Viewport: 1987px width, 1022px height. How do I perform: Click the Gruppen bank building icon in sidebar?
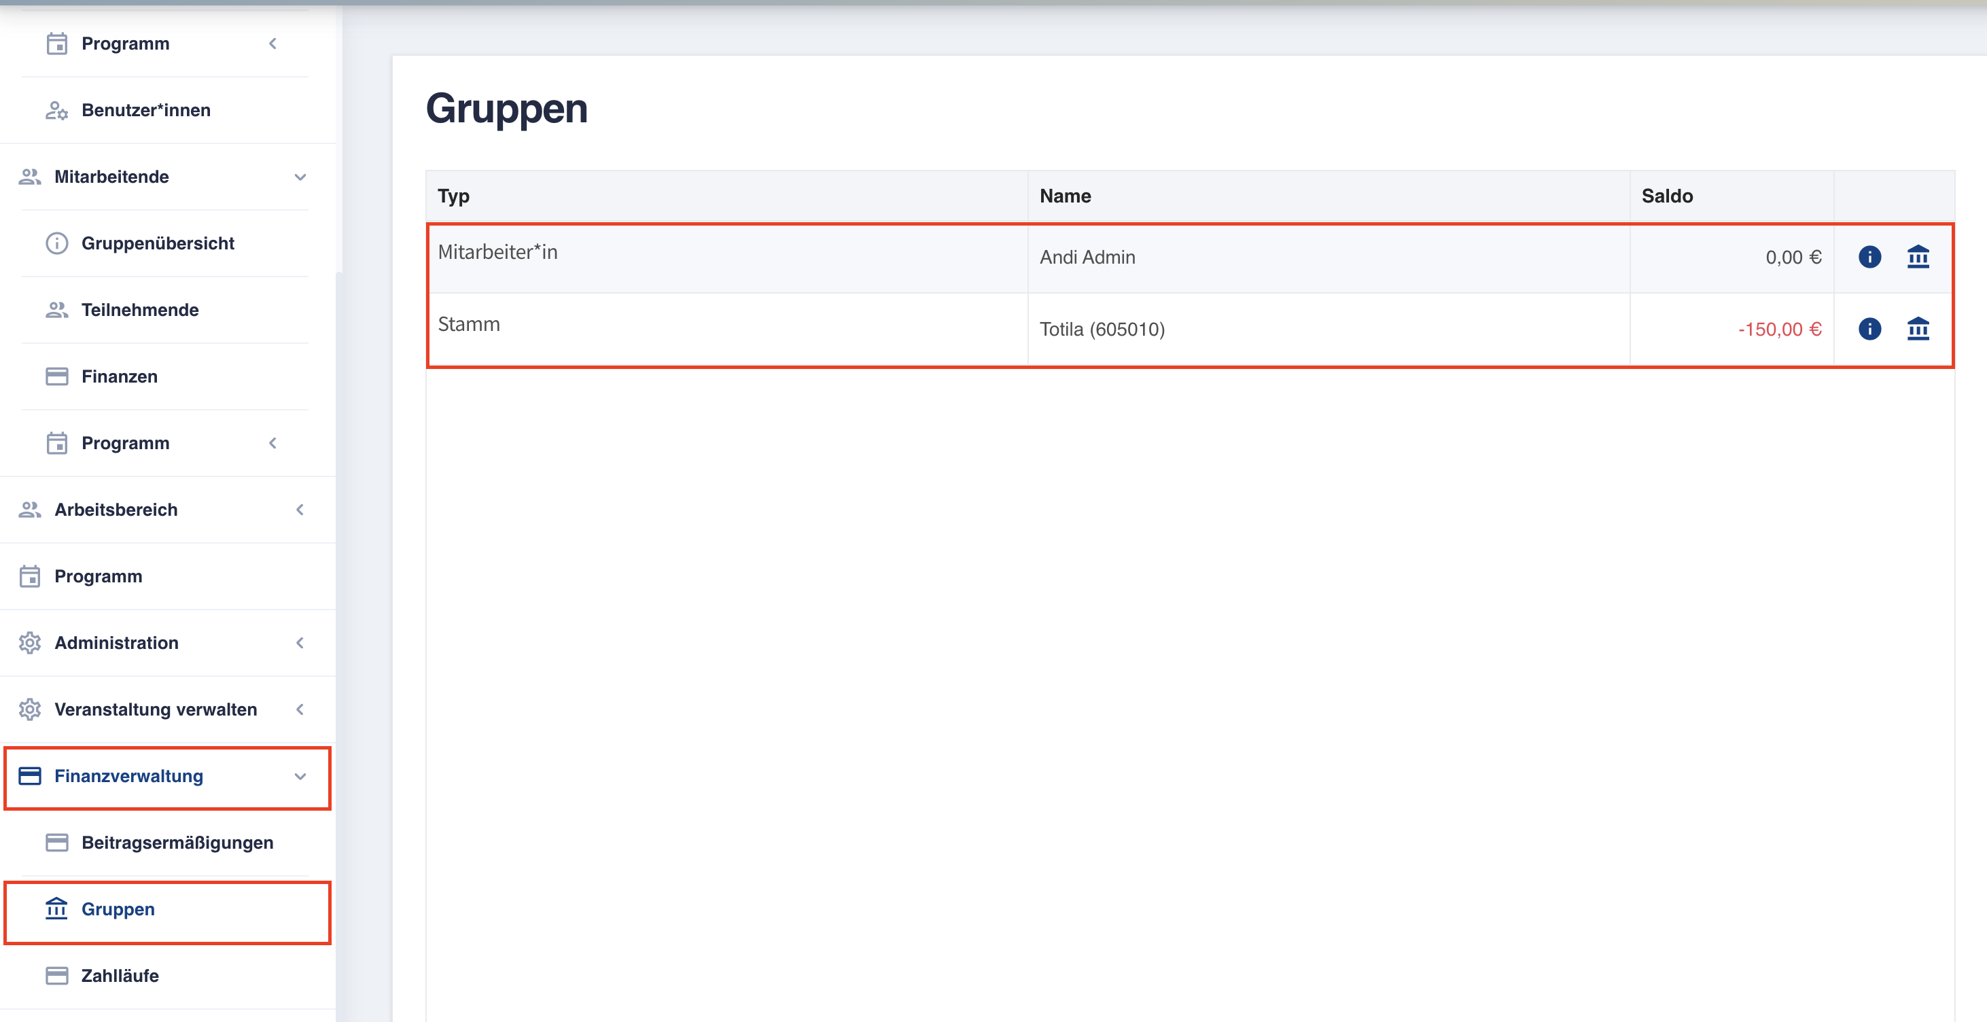tap(56, 909)
